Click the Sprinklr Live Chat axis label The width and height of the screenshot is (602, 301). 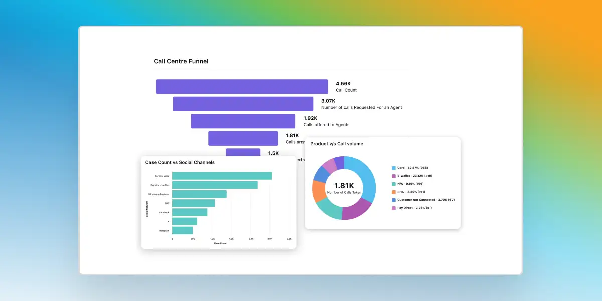[x=160, y=185]
